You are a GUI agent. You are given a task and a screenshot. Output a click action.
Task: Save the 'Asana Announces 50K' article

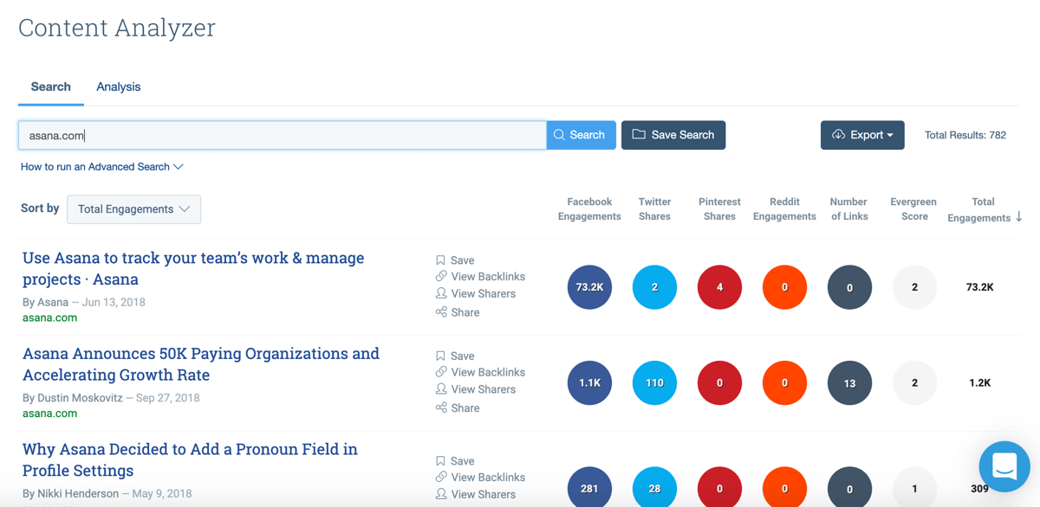pyautogui.click(x=455, y=356)
